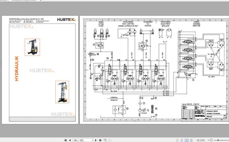The width and height of the screenshot is (229, 142).
Task: Switch to single page view
Action: pyautogui.click(x=177, y=140)
